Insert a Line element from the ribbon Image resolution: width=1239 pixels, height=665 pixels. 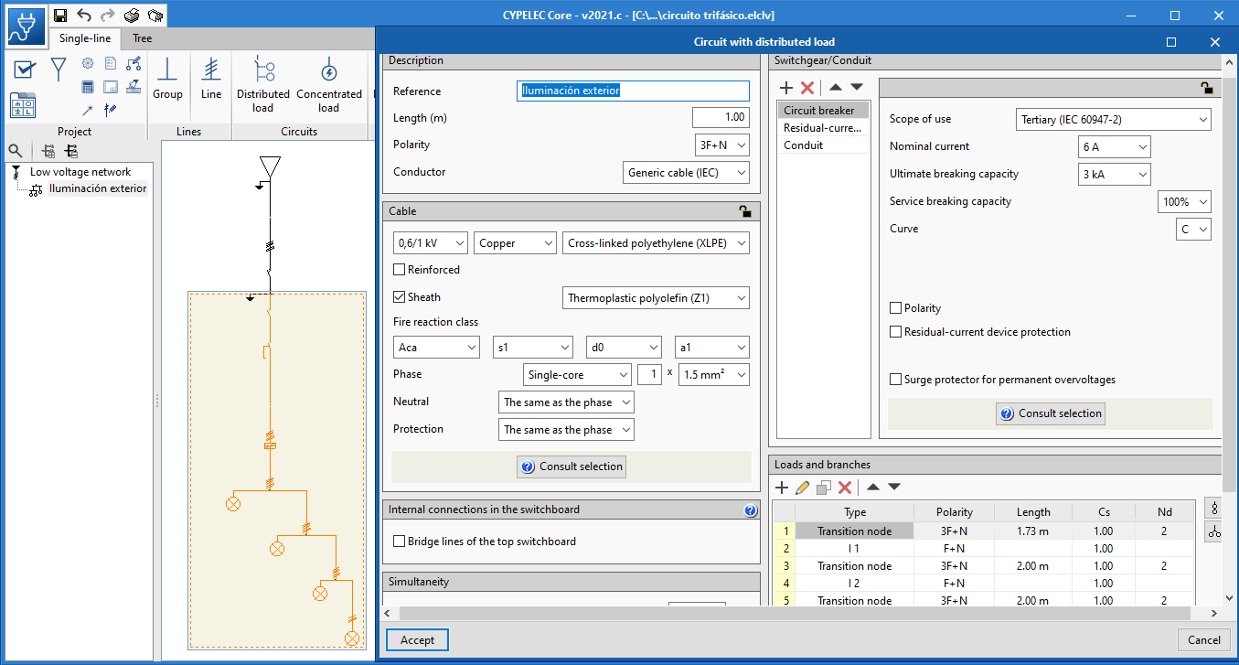(211, 79)
